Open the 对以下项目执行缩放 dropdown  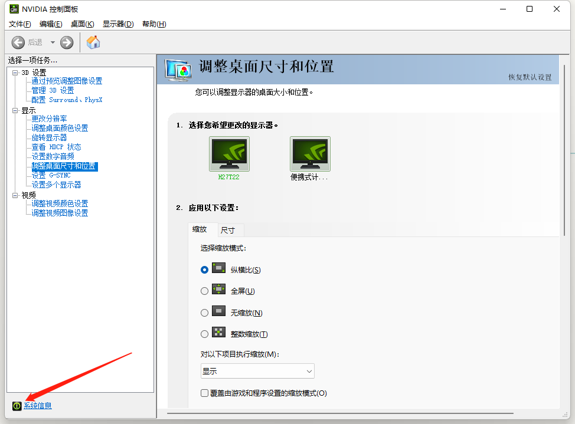[257, 372]
